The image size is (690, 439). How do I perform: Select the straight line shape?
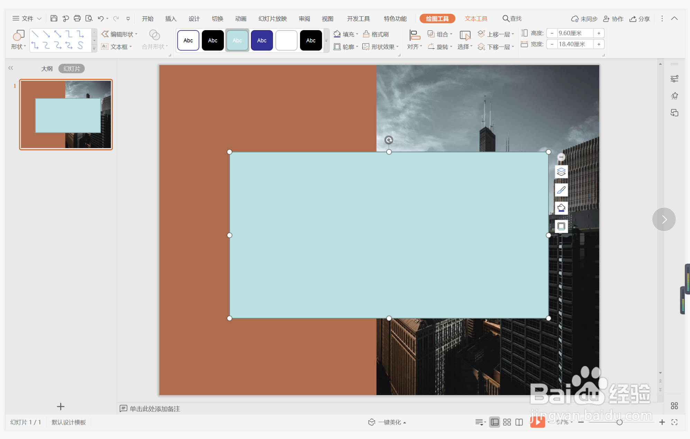[x=35, y=34]
